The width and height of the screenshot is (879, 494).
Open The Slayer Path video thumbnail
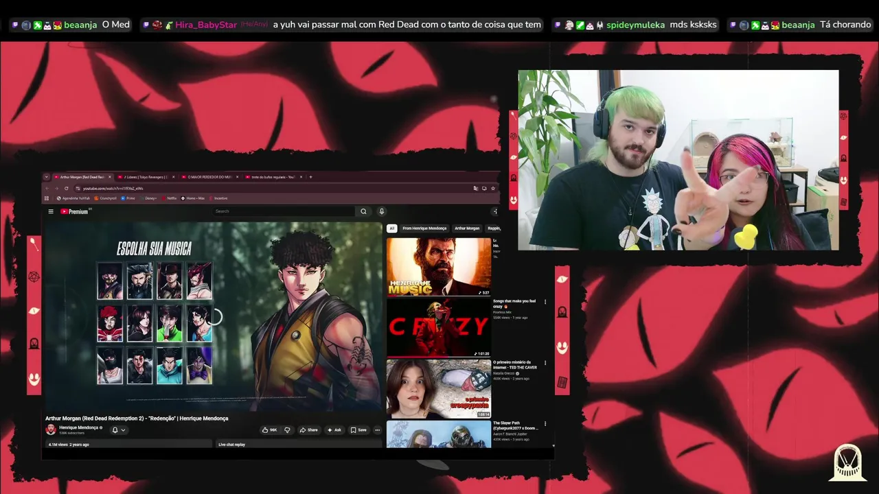coord(439,434)
